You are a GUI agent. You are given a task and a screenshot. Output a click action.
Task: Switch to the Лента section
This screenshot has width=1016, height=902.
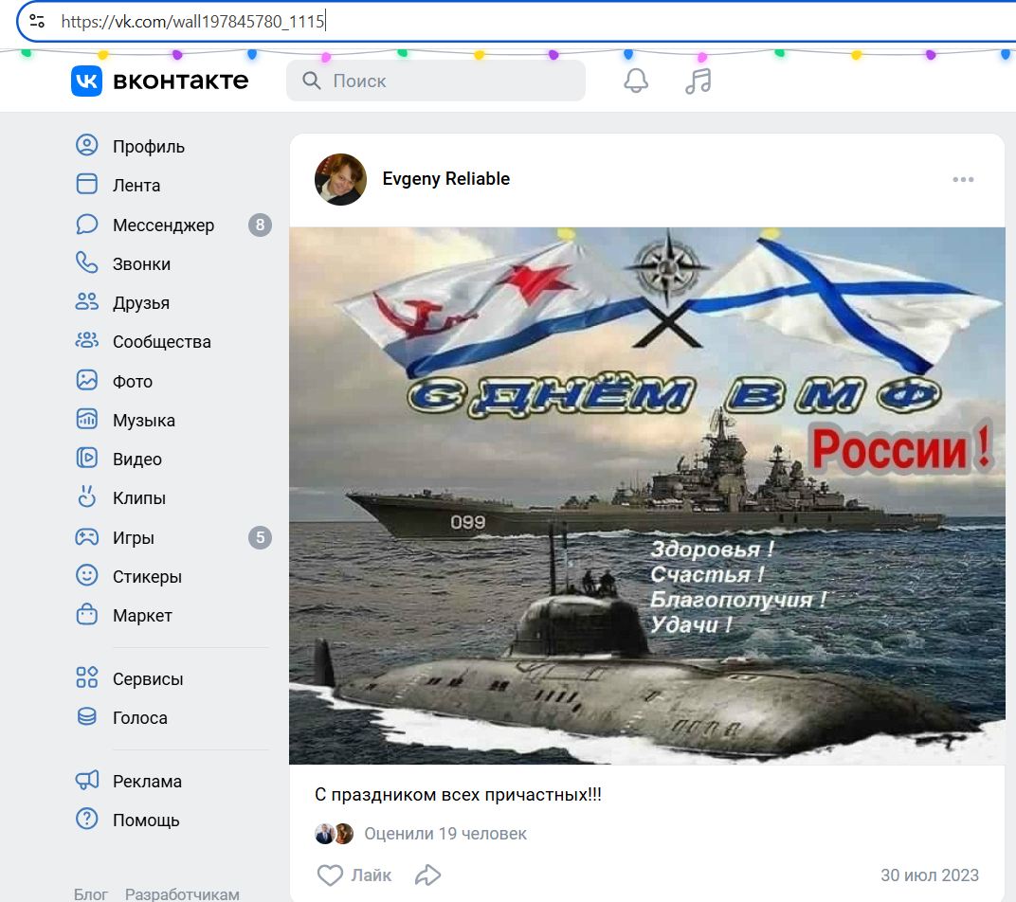pyautogui.click(x=86, y=185)
